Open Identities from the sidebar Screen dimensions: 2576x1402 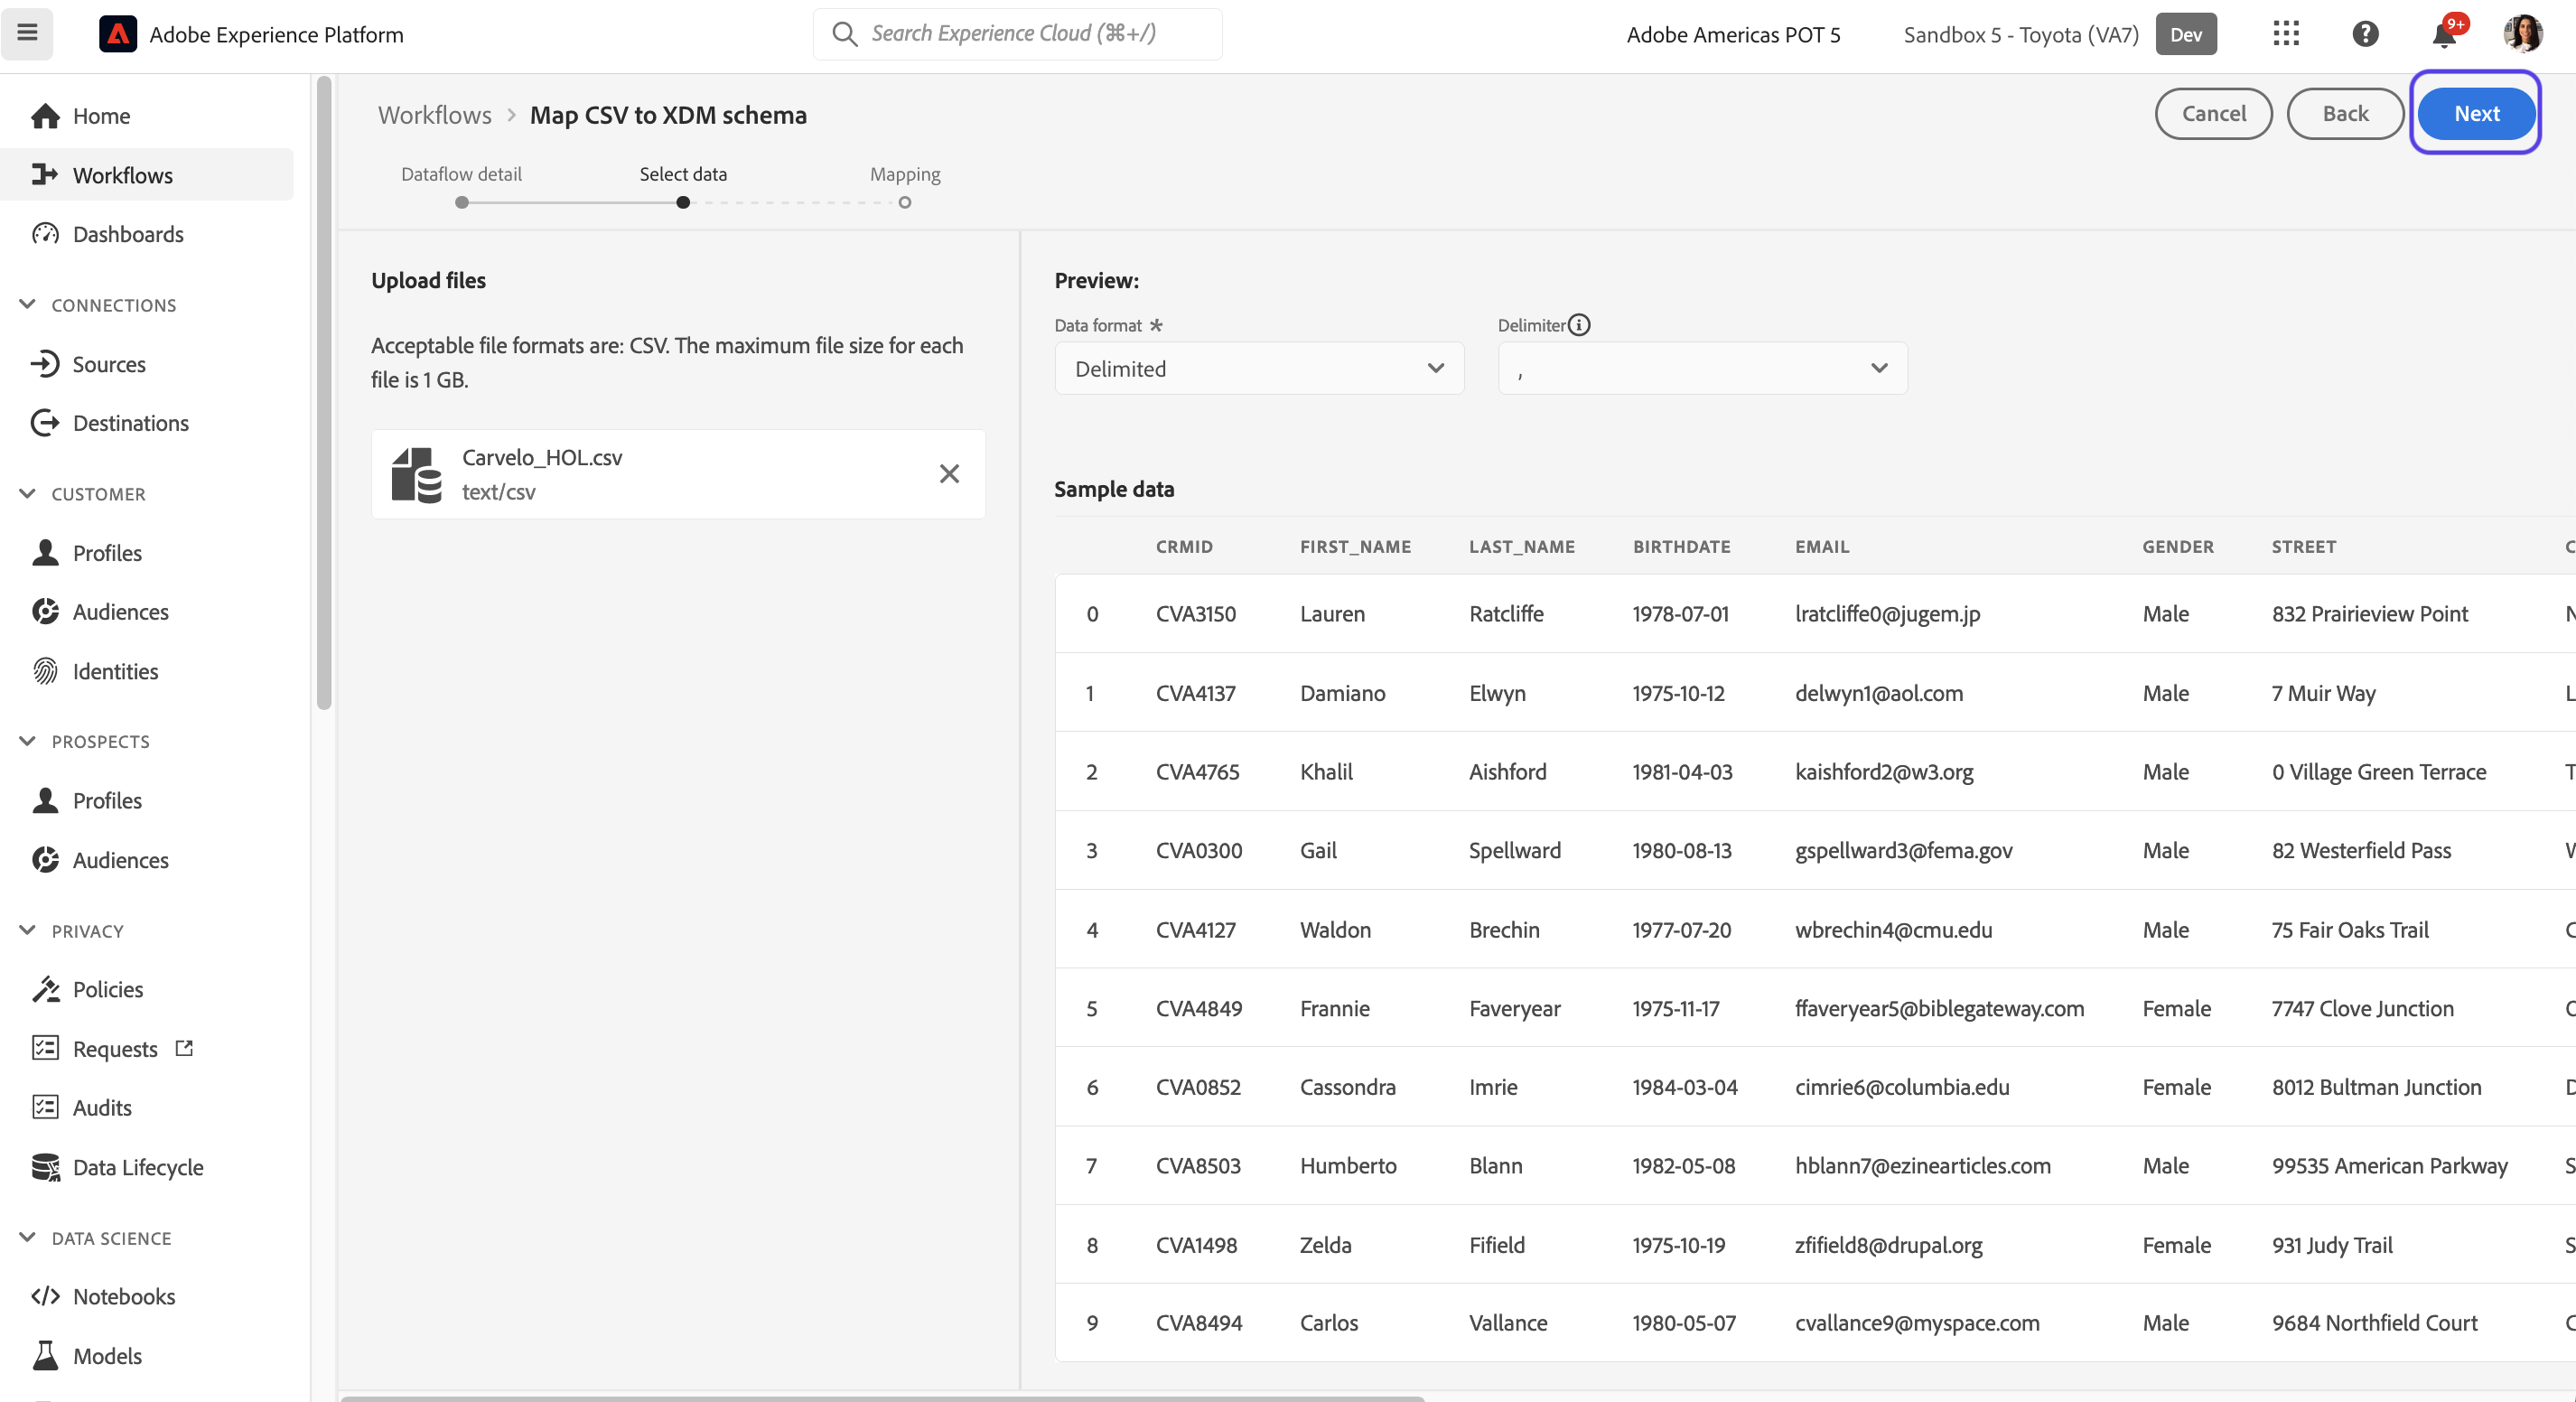115,671
